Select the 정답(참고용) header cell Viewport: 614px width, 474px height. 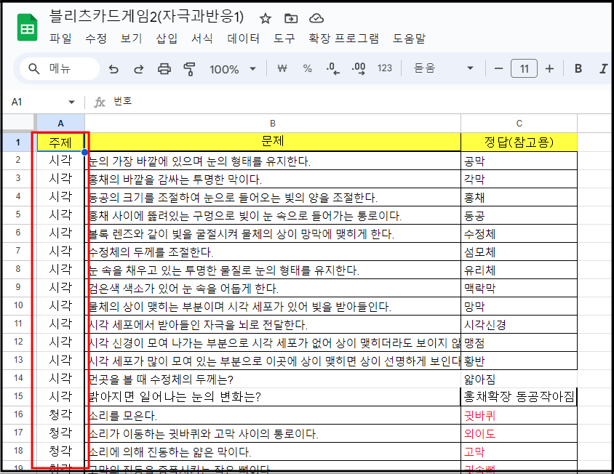point(519,142)
